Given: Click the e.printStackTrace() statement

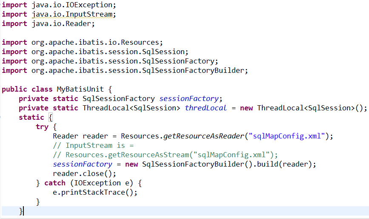Looking at the screenshot, I should [x=95, y=193].
